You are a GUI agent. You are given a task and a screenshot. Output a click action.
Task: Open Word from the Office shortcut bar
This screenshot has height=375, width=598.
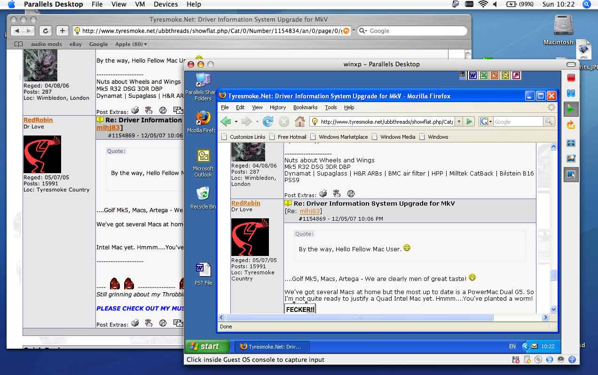pos(472,75)
